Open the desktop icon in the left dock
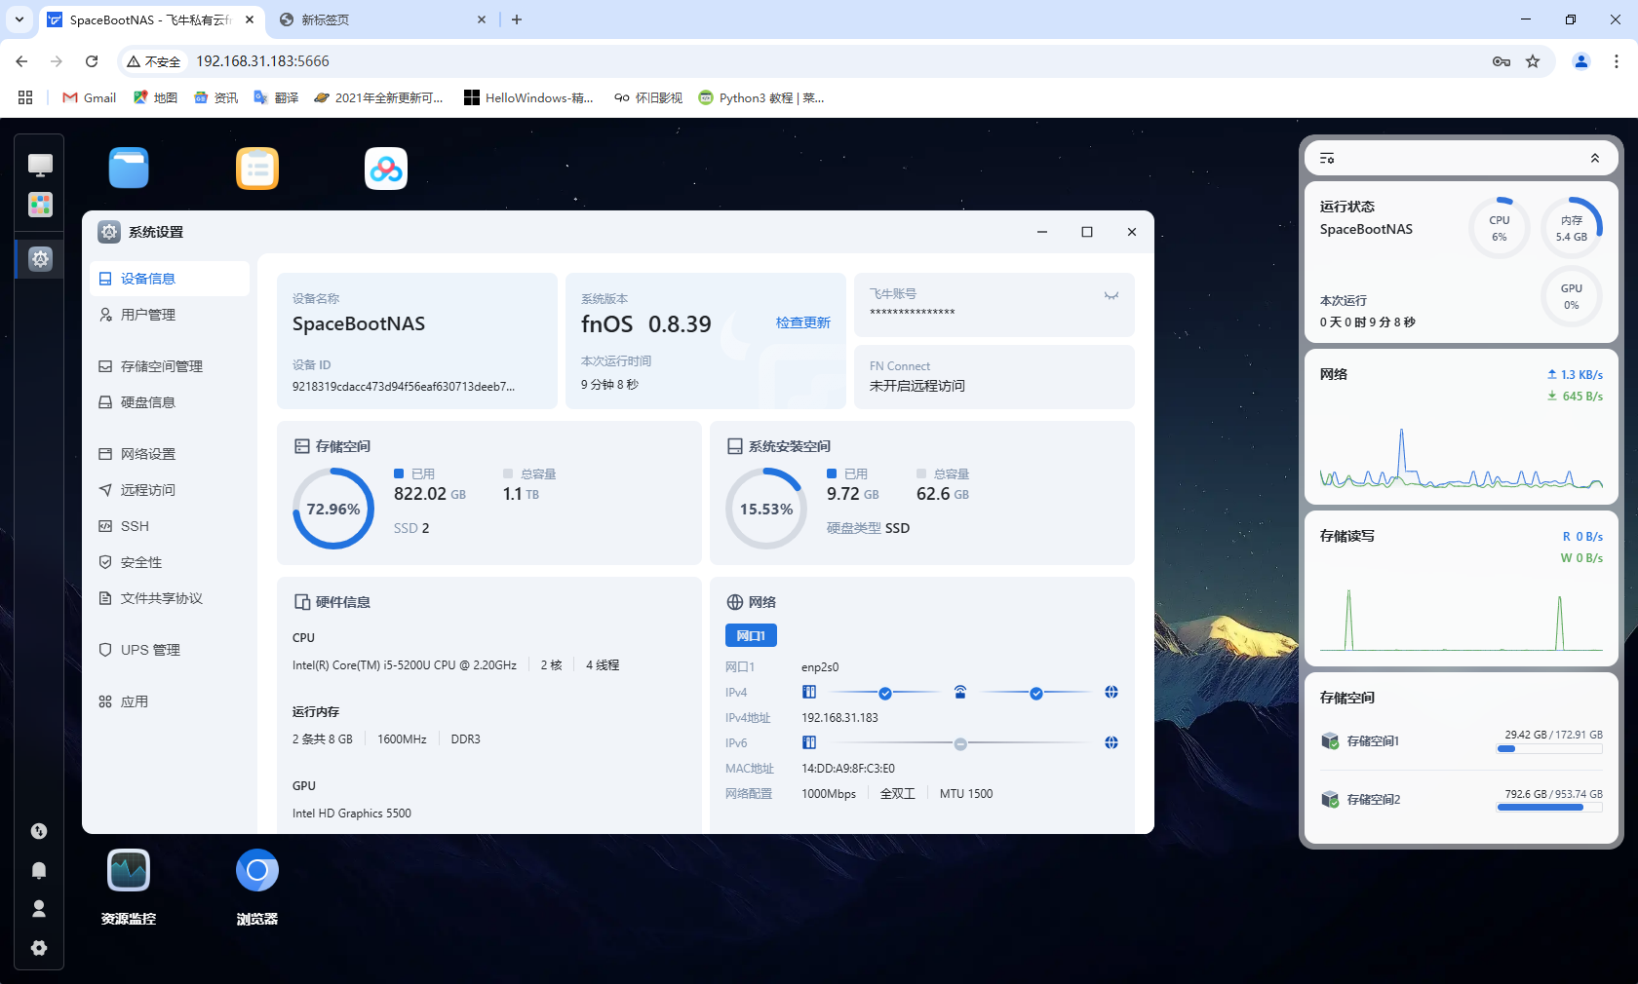The width and height of the screenshot is (1638, 984). [x=40, y=165]
